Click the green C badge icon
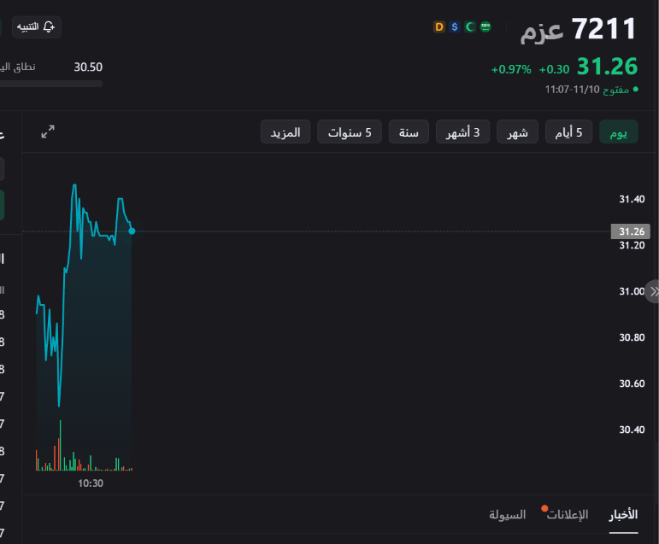 point(470,27)
